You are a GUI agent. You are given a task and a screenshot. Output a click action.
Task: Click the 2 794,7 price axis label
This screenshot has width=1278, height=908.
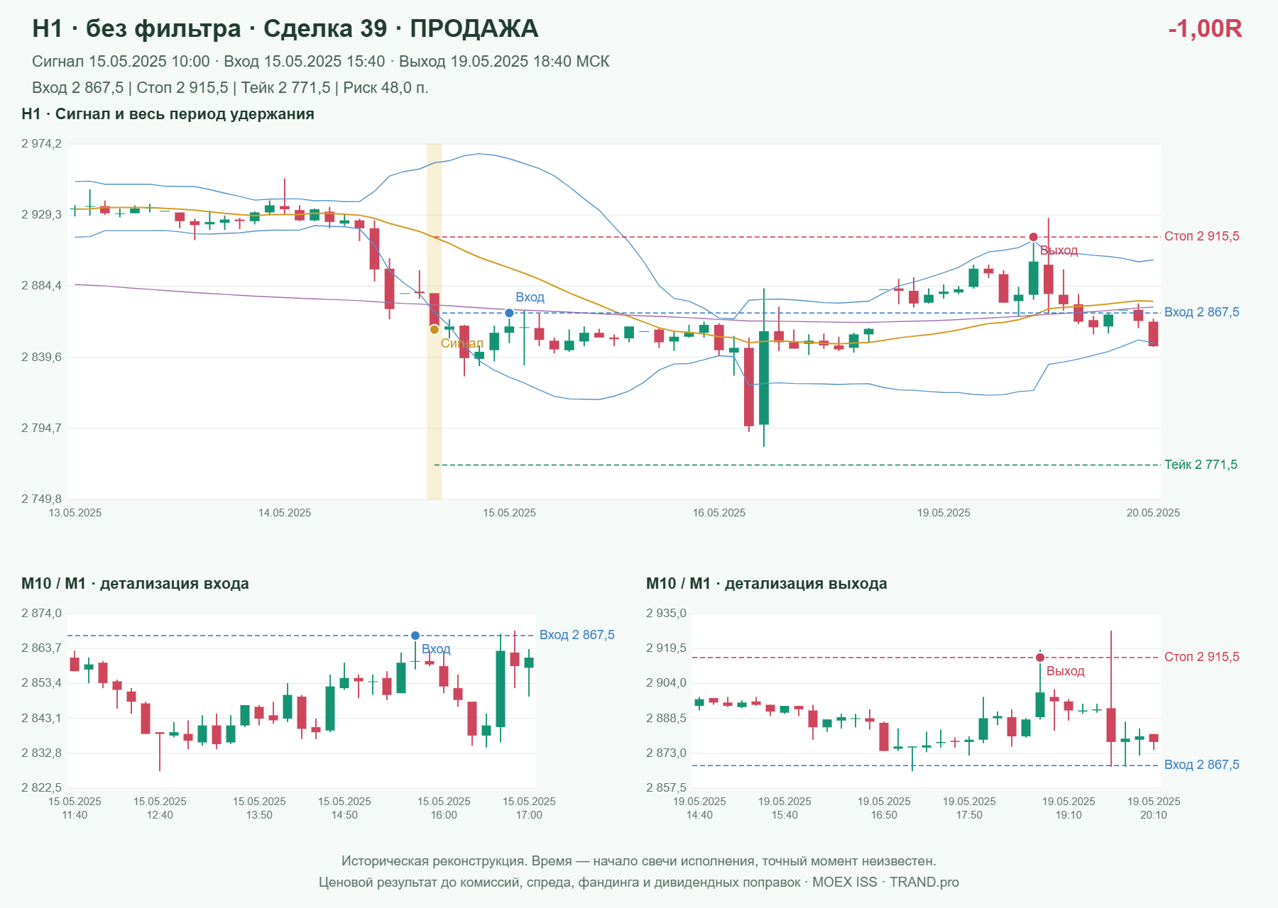pyautogui.click(x=41, y=428)
